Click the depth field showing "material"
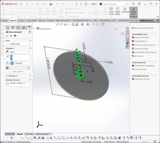160x143 pixels. click(x=20, y=63)
